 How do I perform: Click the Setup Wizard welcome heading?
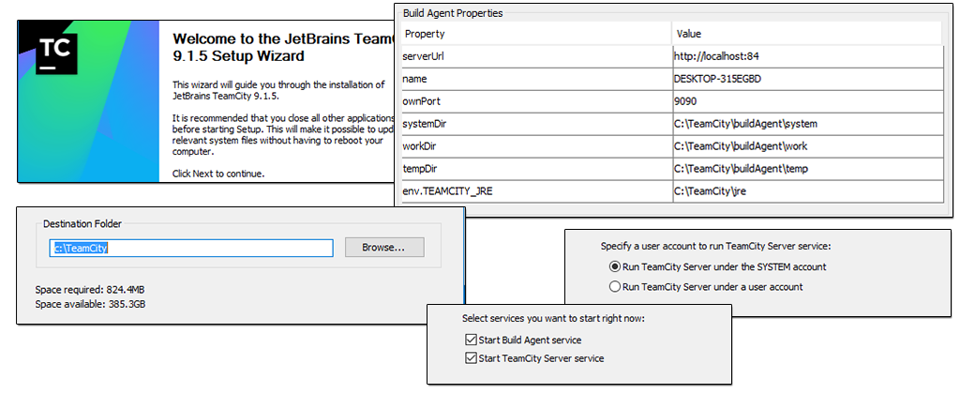click(283, 48)
